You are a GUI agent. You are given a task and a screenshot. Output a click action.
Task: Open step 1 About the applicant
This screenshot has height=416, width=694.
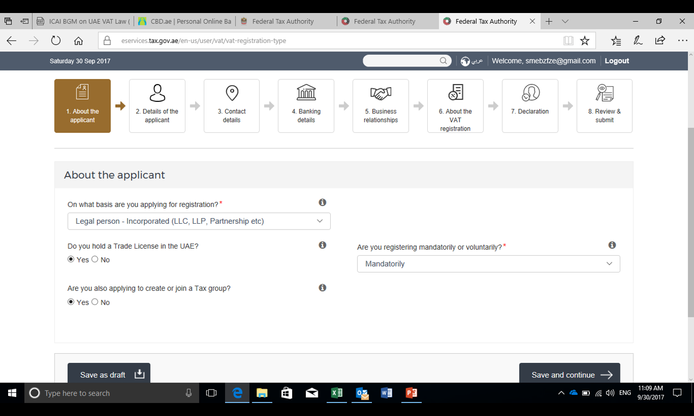pyautogui.click(x=82, y=106)
